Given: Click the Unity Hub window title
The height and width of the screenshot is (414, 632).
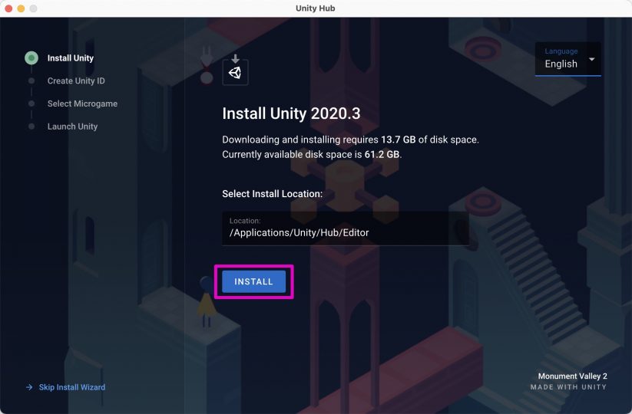Looking at the screenshot, I should pos(315,8).
